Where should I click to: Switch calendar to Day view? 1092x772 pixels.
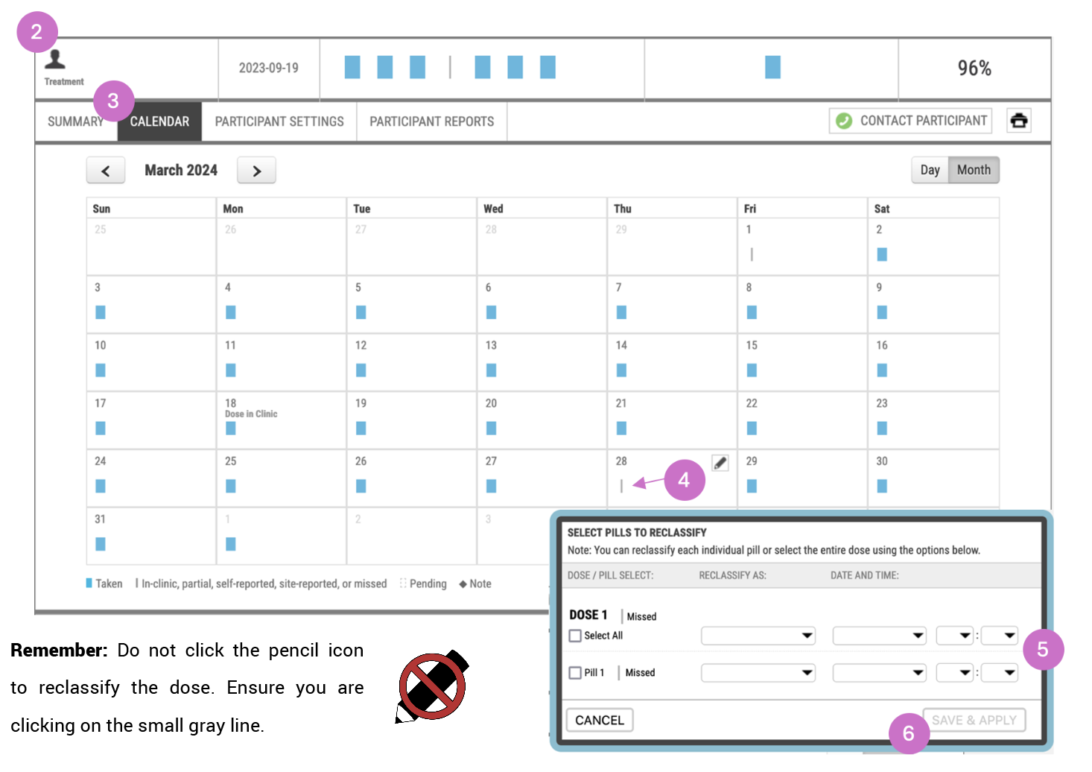pyautogui.click(x=930, y=170)
